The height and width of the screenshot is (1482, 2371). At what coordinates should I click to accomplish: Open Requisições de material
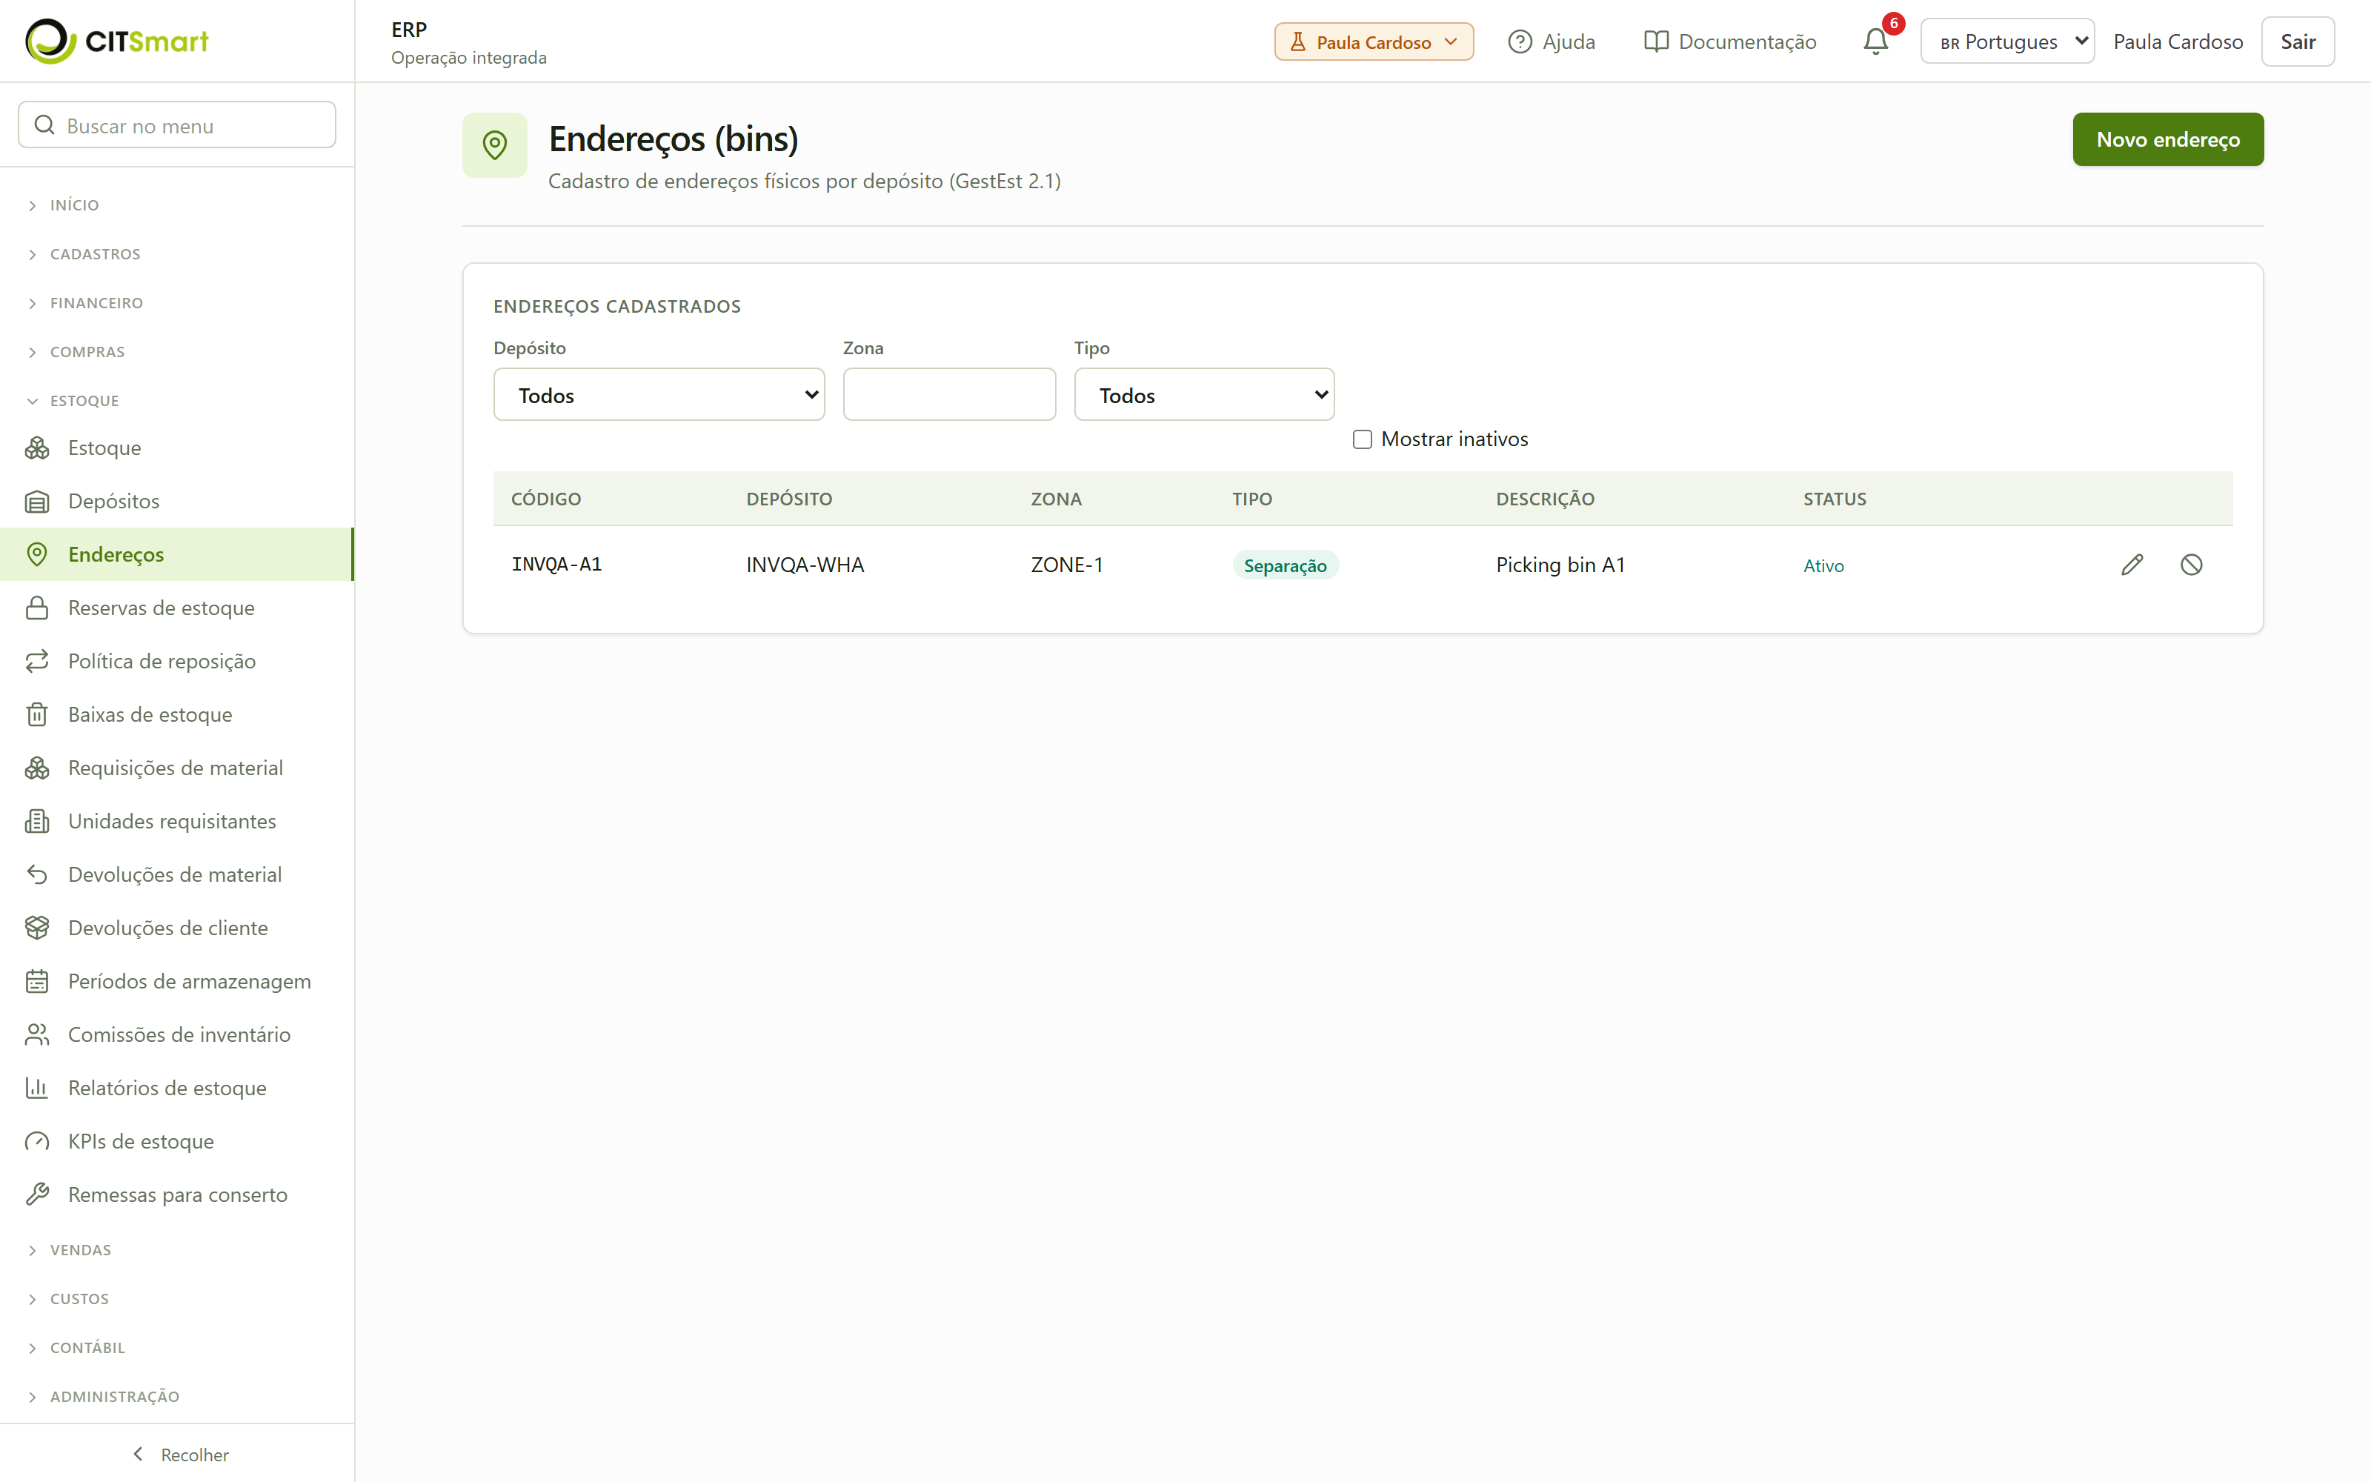pos(177,768)
